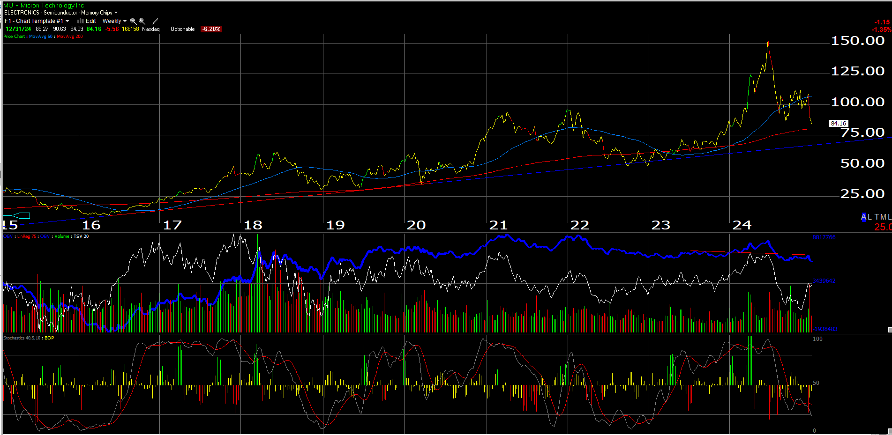Screen dimensions: 892x435
Task: Click the Nasdaq exchange label
Action: point(150,29)
